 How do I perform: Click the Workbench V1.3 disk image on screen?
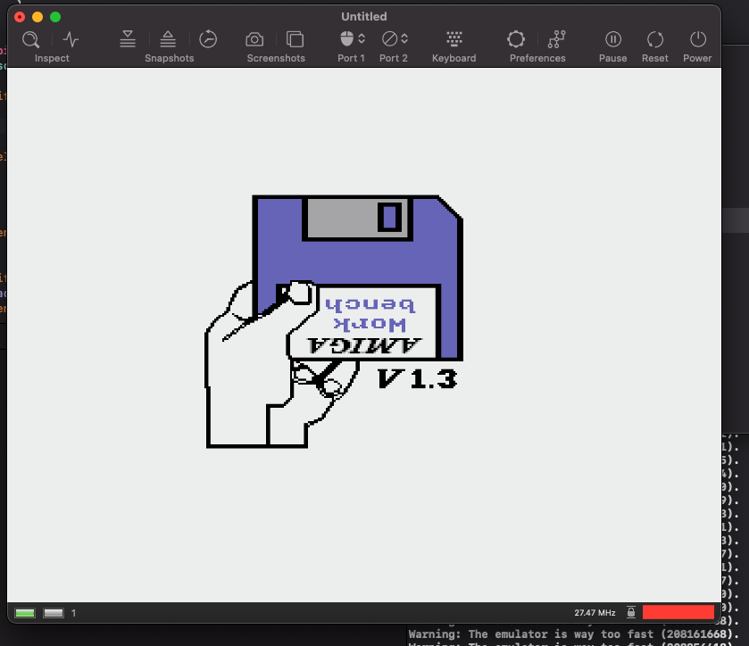tap(334, 321)
